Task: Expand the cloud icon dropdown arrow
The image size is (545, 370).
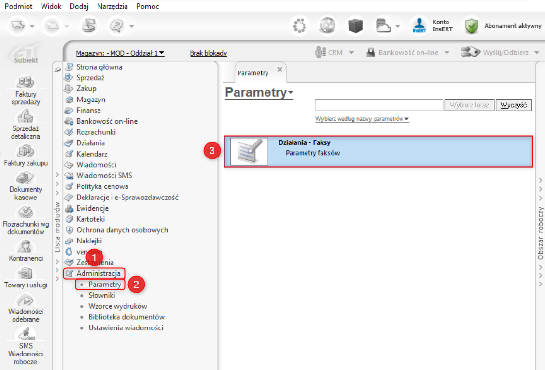Action: click(x=398, y=26)
